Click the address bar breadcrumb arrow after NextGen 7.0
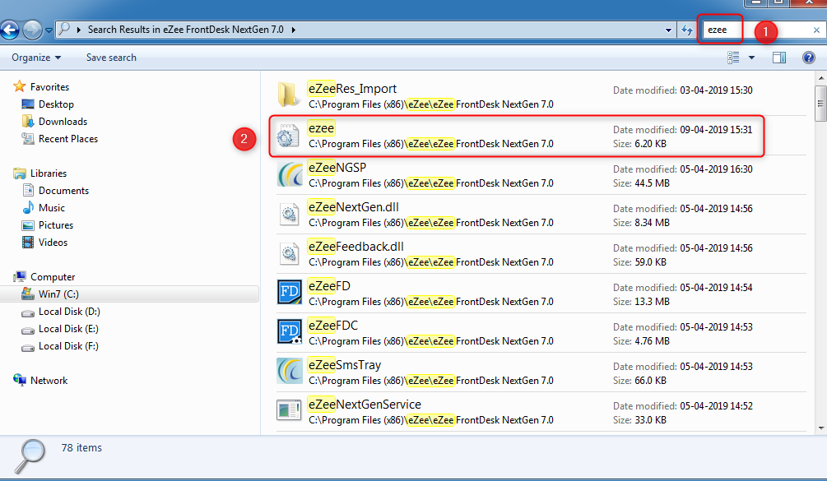This screenshot has height=481, width=827. 293,30
